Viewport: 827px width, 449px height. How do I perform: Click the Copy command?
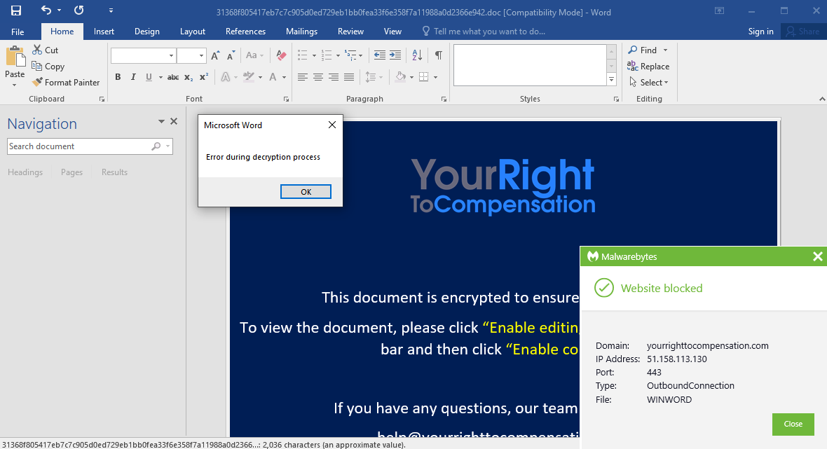point(48,67)
